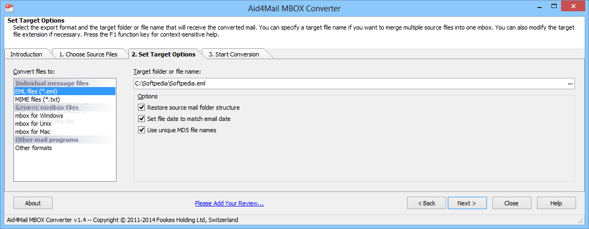Select the 2. Set Target Options tab
Image resolution: width=589 pixels, height=229 pixels.
164,54
